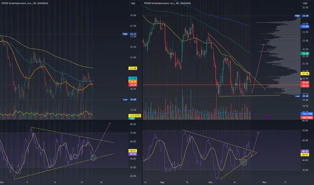Viewport: 314px width, 185px height.
Task: Click the yellow 21.48 moving average label
Action: pos(133,68)
